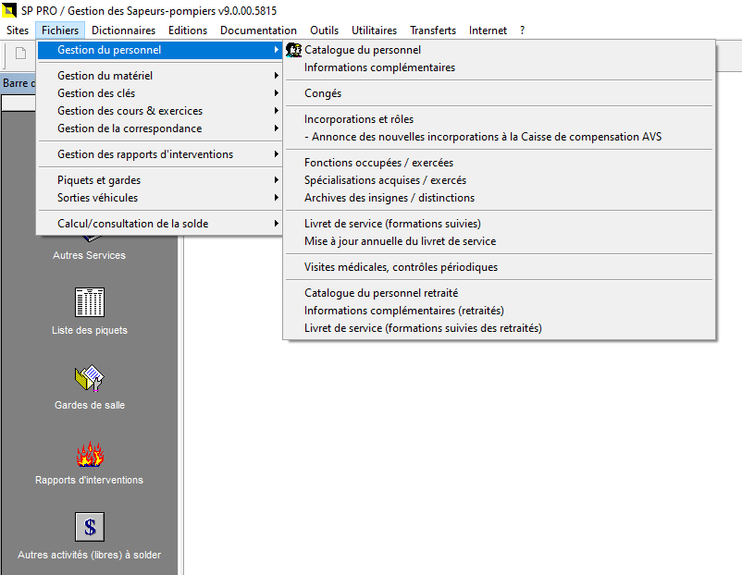Open the Outils menu
This screenshot has height=575, width=742.
tap(324, 30)
